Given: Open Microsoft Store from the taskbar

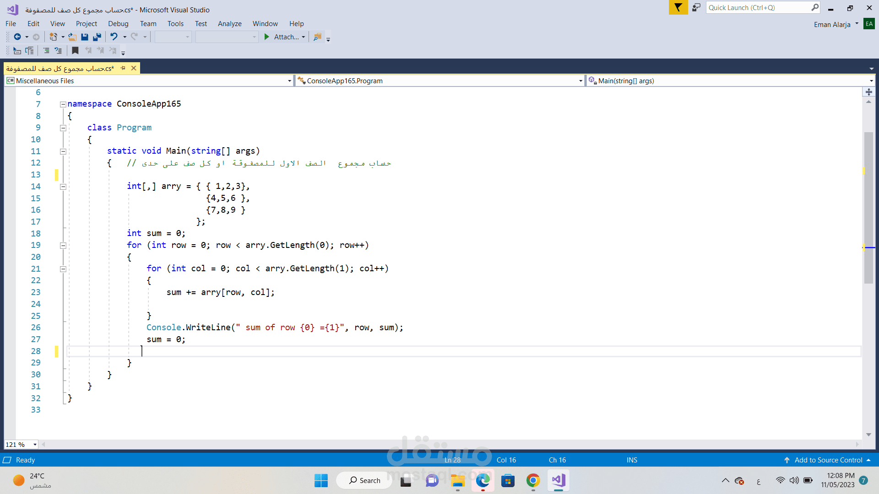Looking at the screenshot, I should 508,480.
